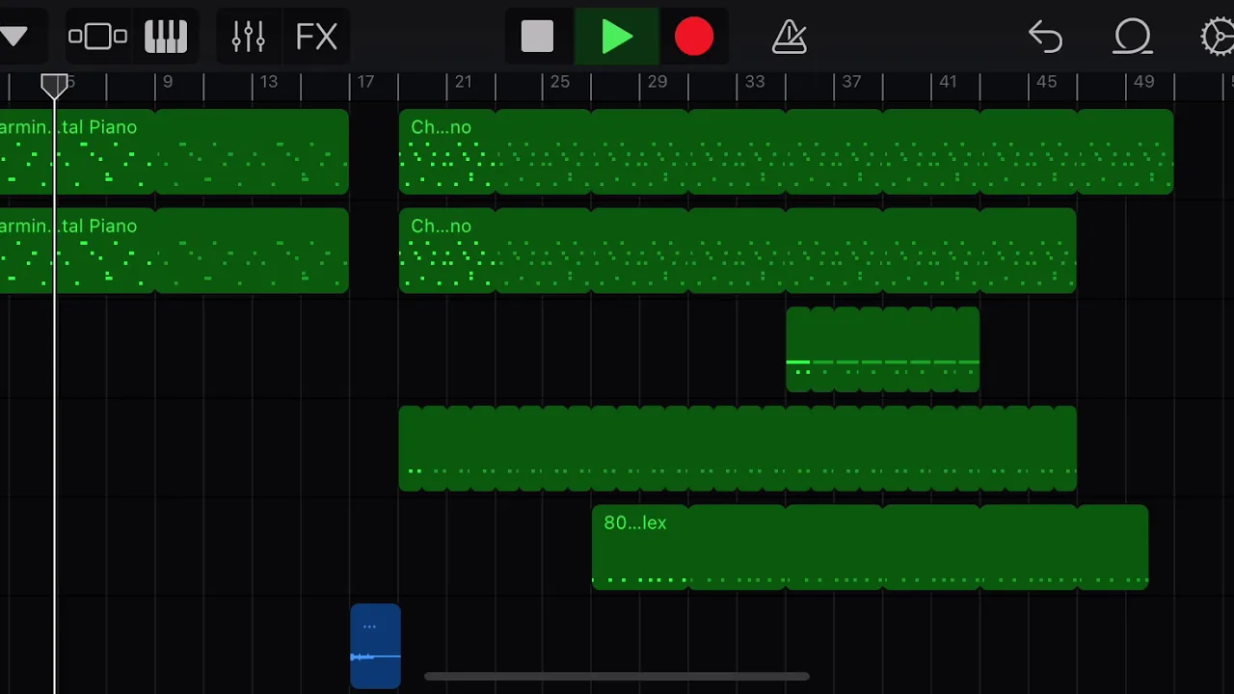Open the FX panel
This screenshot has width=1234, height=694.
point(316,38)
